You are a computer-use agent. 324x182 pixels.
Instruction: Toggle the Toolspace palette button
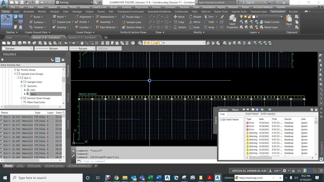coord(6,21)
